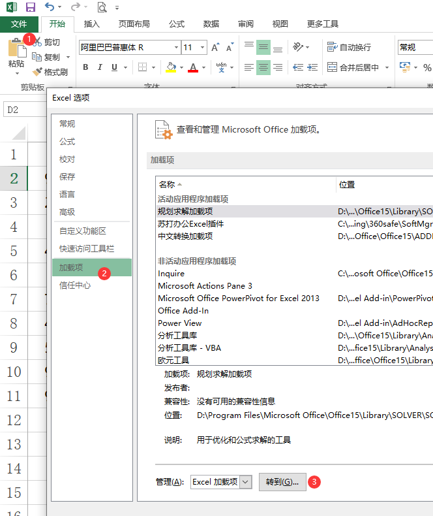433x516 pixels.
Task: Click the cell borders icon
Action: pyautogui.click(x=142, y=67)
